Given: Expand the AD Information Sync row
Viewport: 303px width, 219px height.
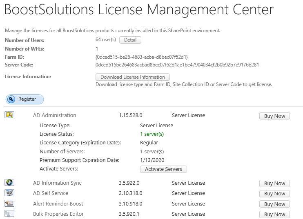Looking at the screenshot, I should [57, 183].
